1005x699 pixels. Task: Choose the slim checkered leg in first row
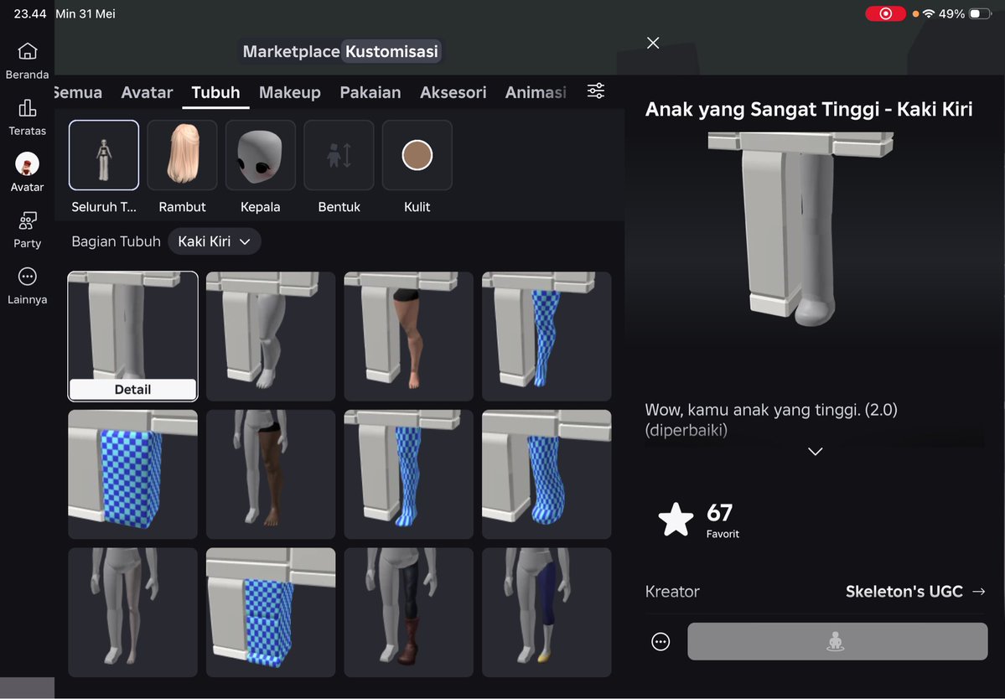coord(547,336)
